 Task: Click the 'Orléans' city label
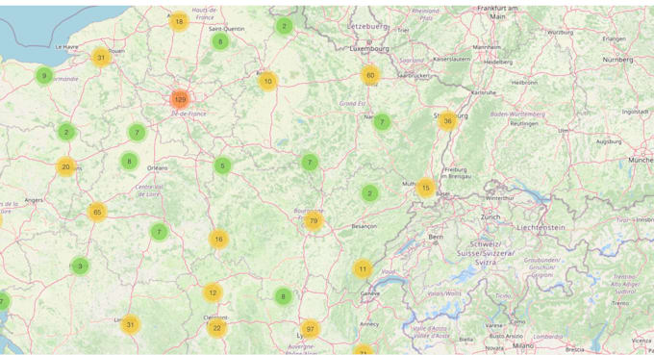[x=157, y=168]
